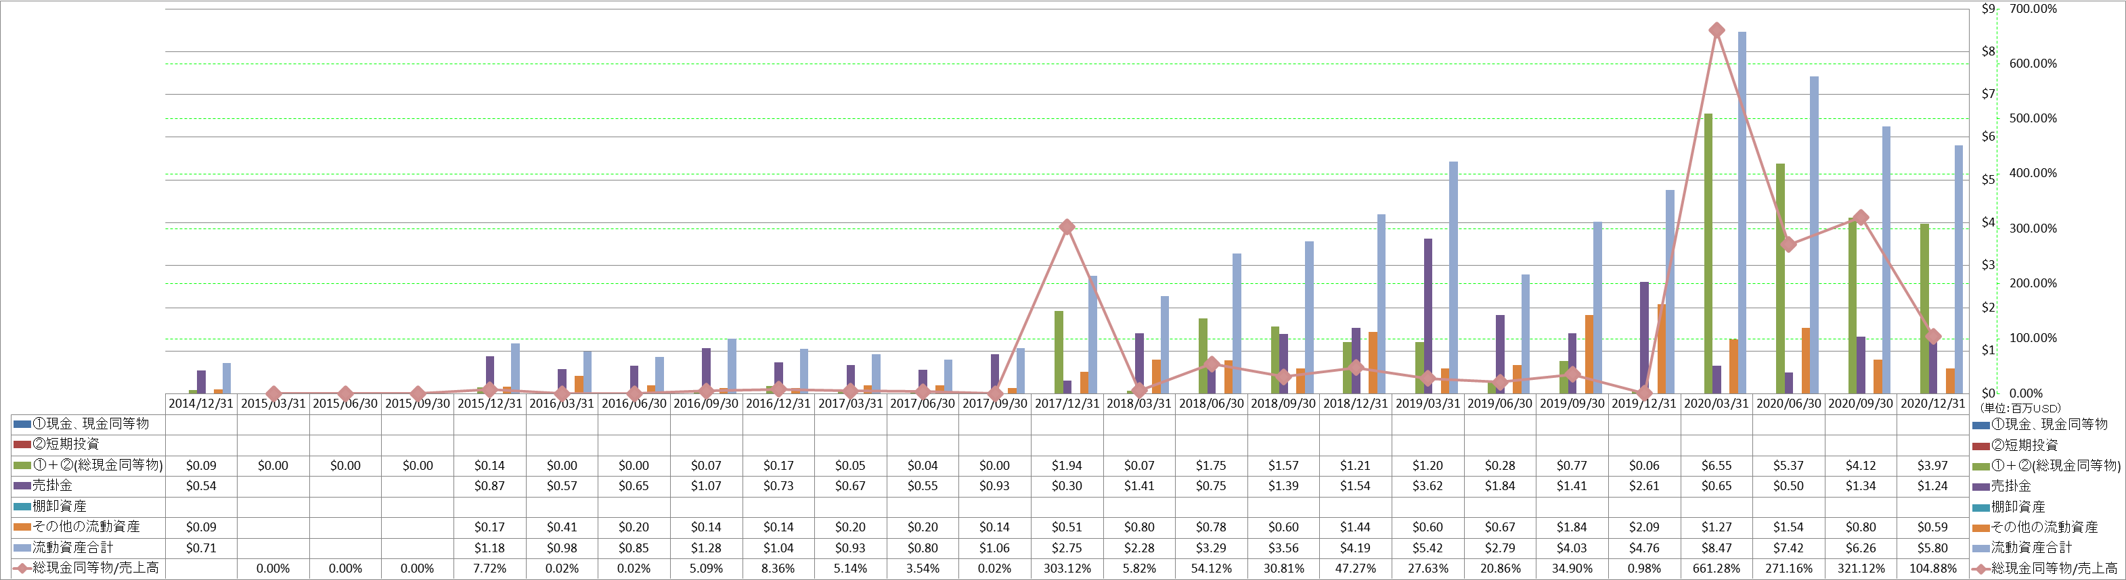Click the green total cash bar for 2017/12/31
The height and width of the screenshot is (580, 2126).
click(1059, 352)
